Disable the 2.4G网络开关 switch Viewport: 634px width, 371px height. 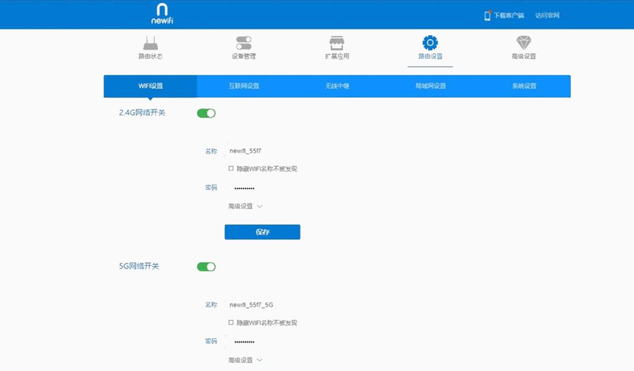tap(206, 113)
